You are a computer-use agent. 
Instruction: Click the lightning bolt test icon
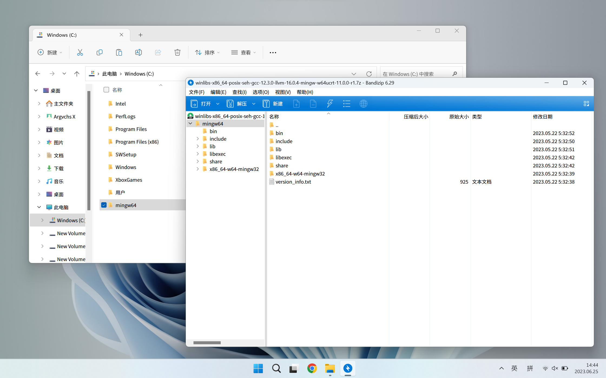click(x=330, y=104)
